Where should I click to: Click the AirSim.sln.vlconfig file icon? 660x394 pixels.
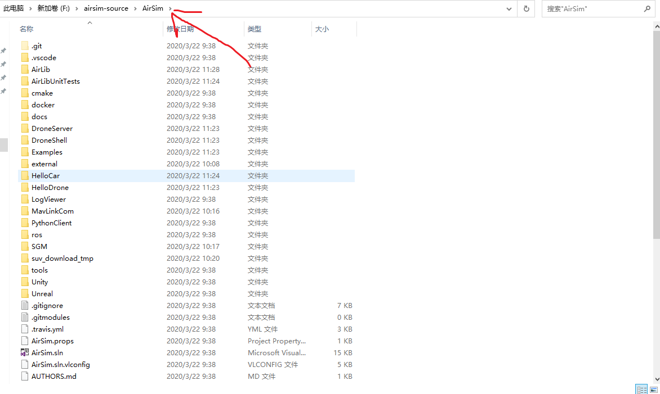click(x=25, y=364)
